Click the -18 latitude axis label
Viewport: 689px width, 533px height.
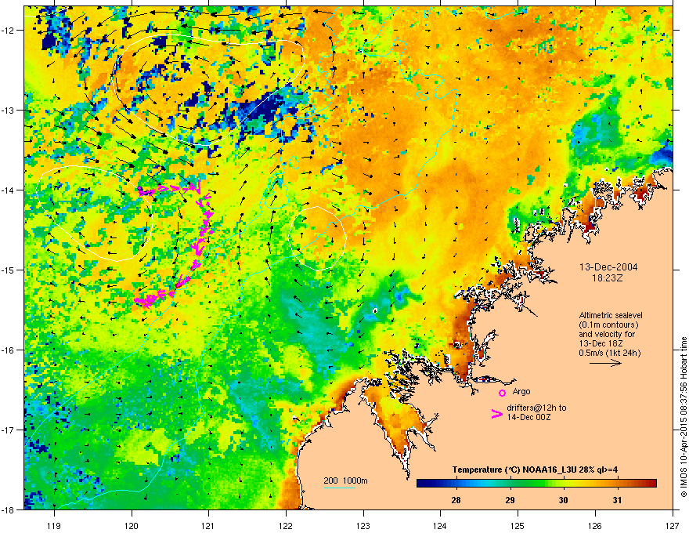point(8,509)
